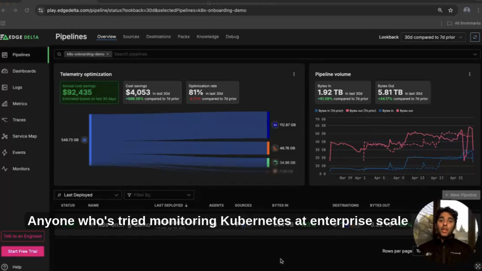The height and width of the screenshot is (271, 482).
Task: Select the Pipelines icon in the sidebar
Action: 5,55
